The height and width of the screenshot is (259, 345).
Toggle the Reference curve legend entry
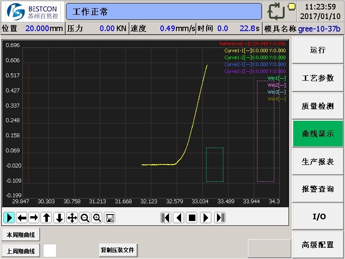coord(253,44)
